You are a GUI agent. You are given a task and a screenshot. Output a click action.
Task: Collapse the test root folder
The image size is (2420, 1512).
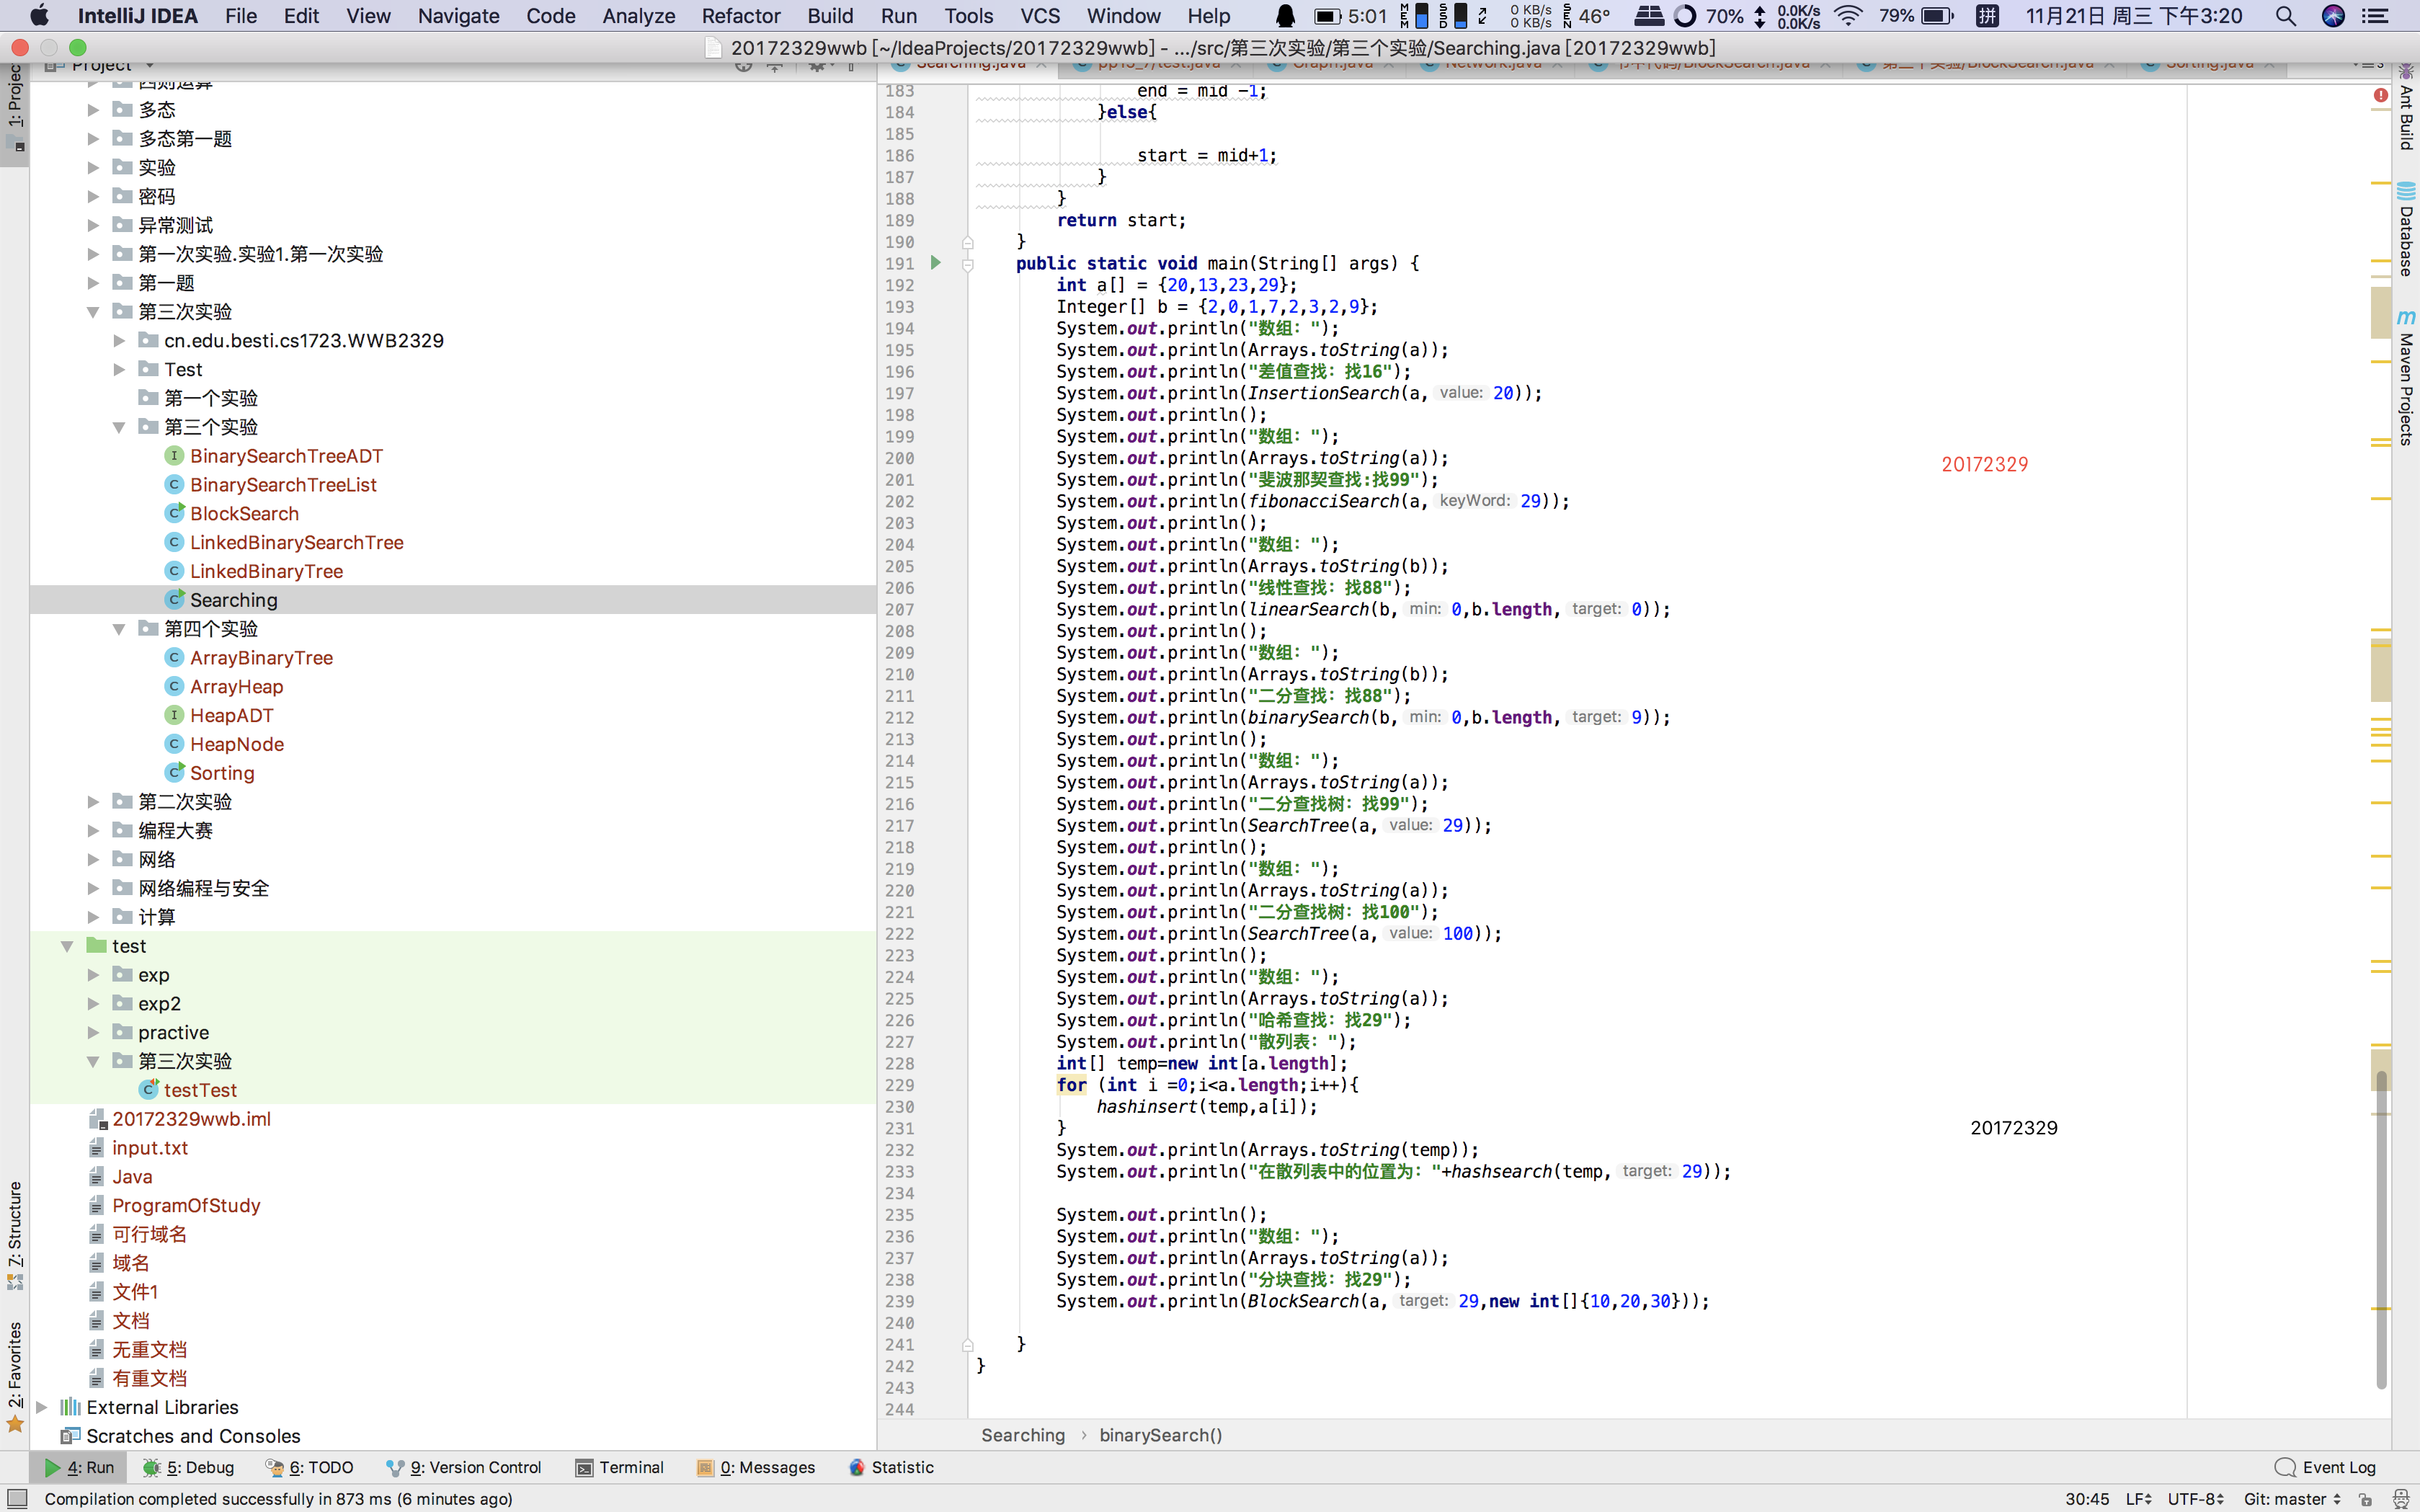[x=67, y=946]
